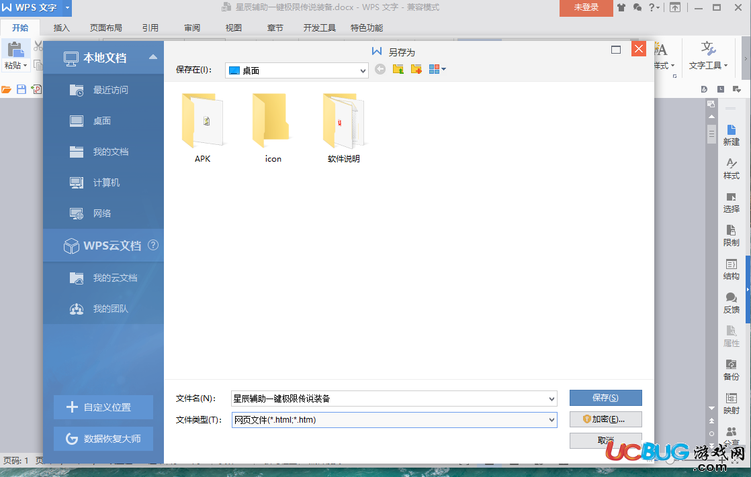Click the vertical scrollbar thumb of document
This screenshot has width=751, height=477.
pos(711,134)
